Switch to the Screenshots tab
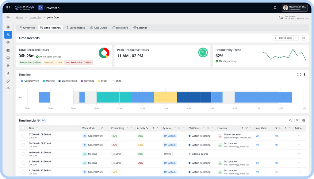314x179 pixels. click(75, 28)
